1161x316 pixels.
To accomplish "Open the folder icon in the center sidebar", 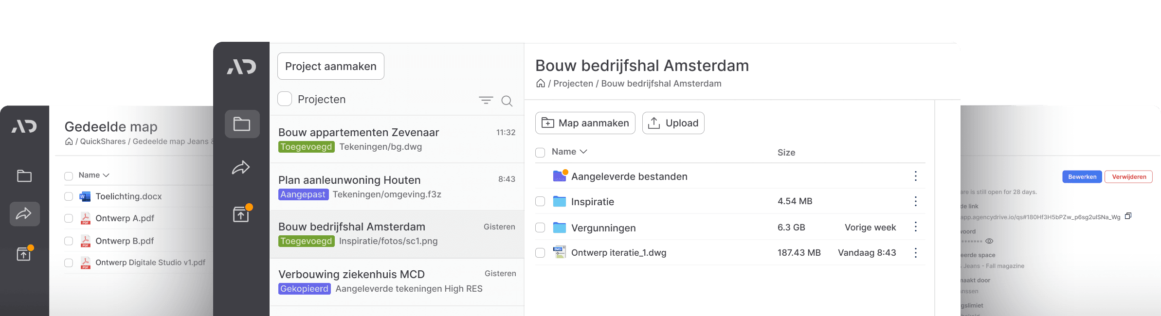I will click(242, 124).
